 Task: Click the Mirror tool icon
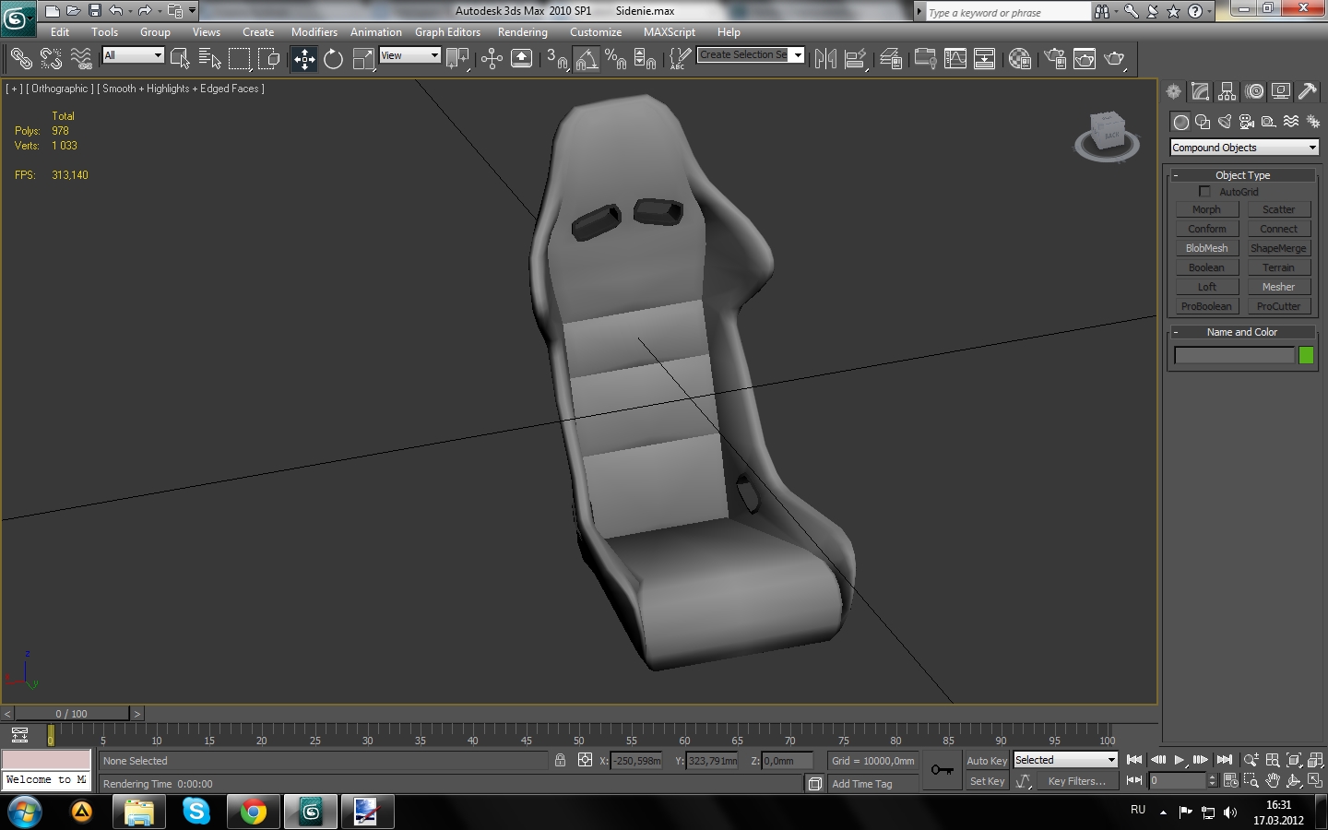(x=825, y=60)
